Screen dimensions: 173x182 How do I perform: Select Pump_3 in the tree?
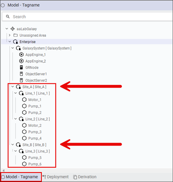[35, 132]
